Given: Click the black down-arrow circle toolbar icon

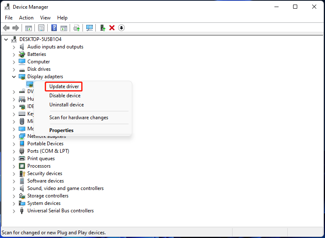Looking at the screenshot, I should coord(121,28).
